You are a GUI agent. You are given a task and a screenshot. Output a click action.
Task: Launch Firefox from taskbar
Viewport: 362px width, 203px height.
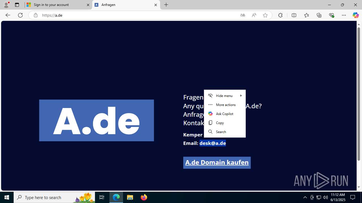coord(144,197)
